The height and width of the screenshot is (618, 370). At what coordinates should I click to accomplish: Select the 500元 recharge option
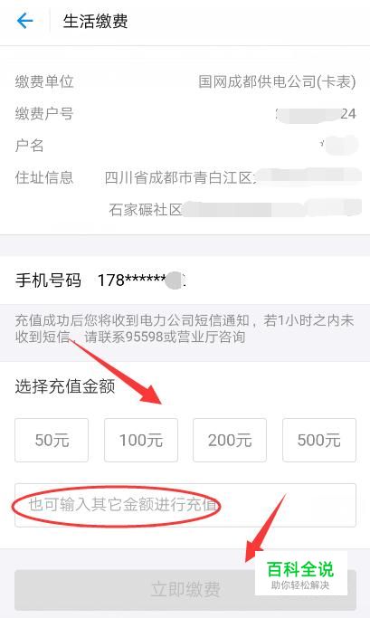coord(319,440)
